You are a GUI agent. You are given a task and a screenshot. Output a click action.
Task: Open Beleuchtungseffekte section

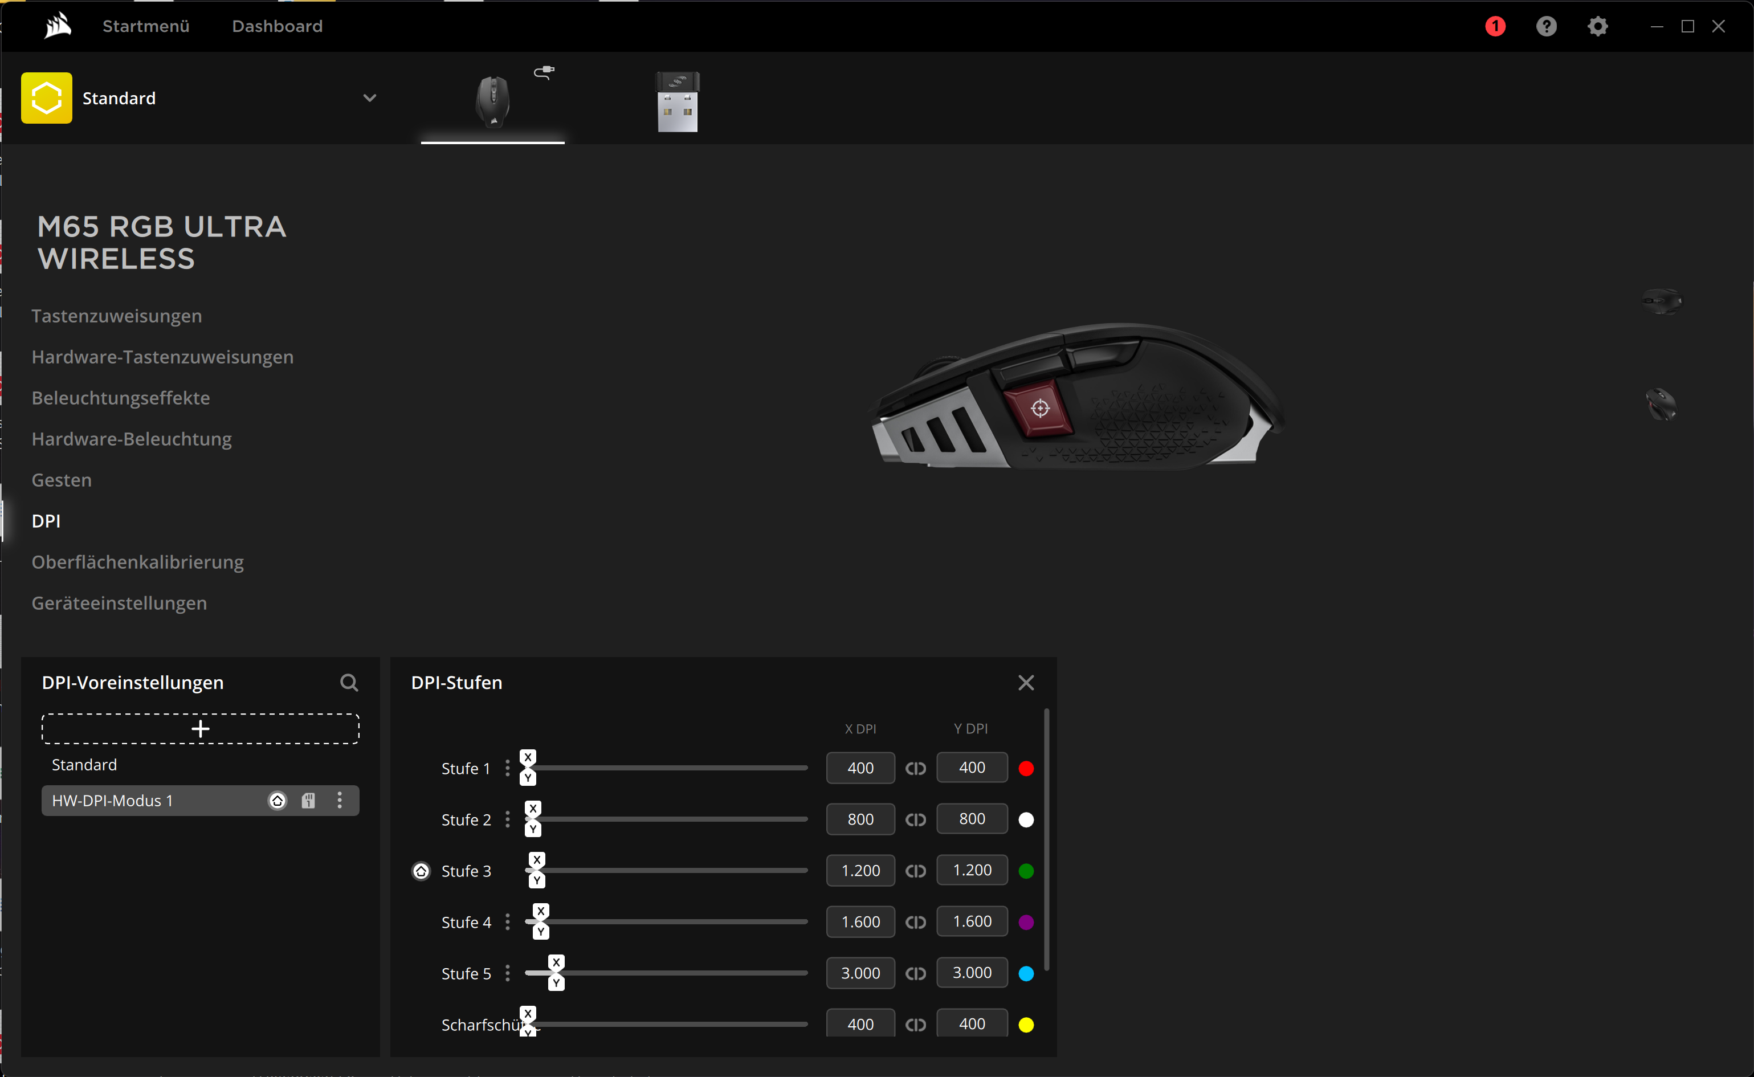(x=121, y=398)
